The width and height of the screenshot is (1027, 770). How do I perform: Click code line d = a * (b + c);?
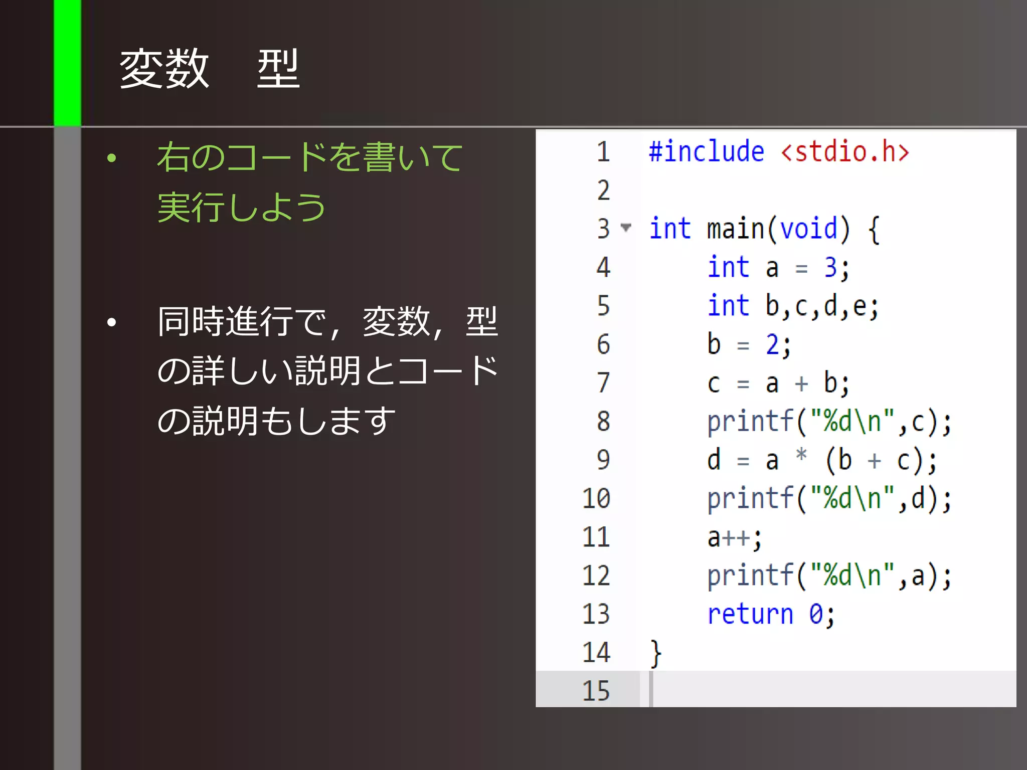822,460
